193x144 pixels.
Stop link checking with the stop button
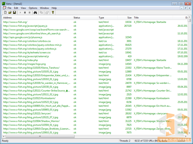click(x=29, y=12)
